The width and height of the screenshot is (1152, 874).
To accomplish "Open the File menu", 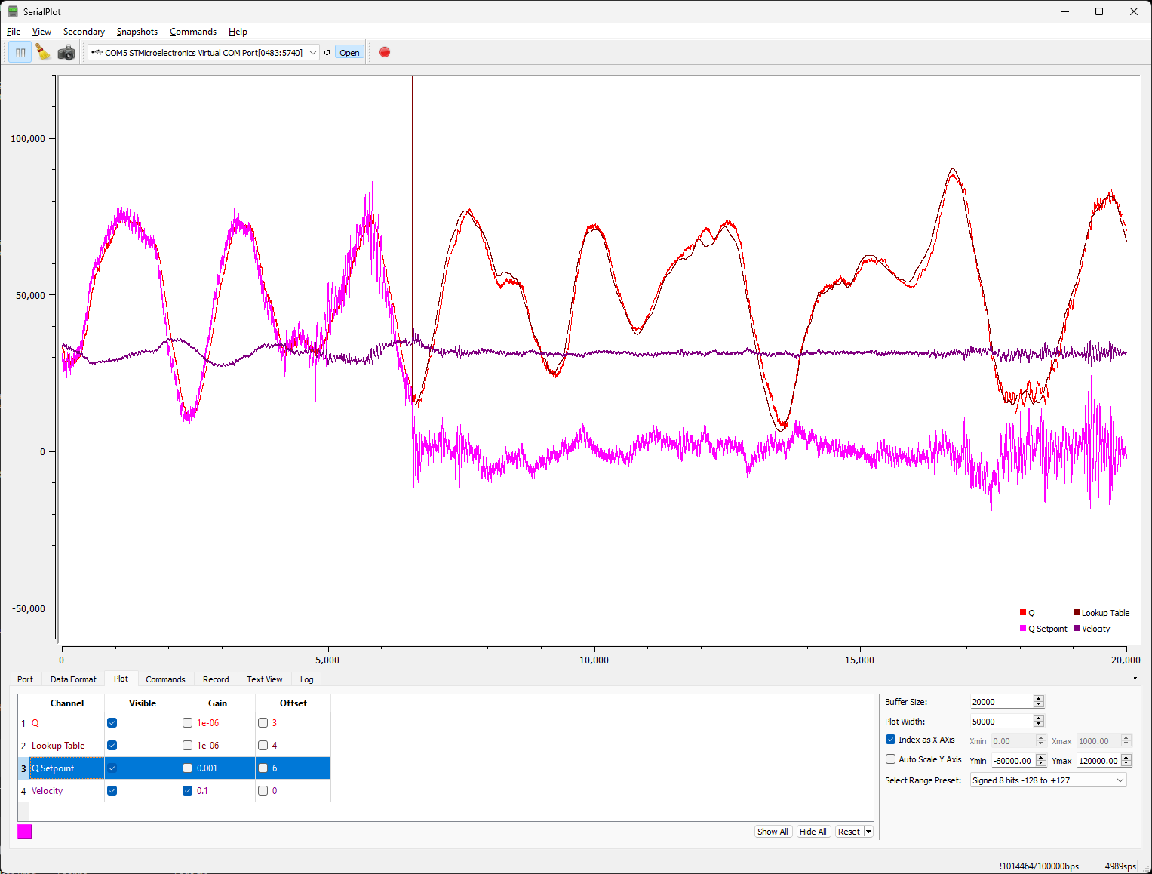I will (14, 31).
